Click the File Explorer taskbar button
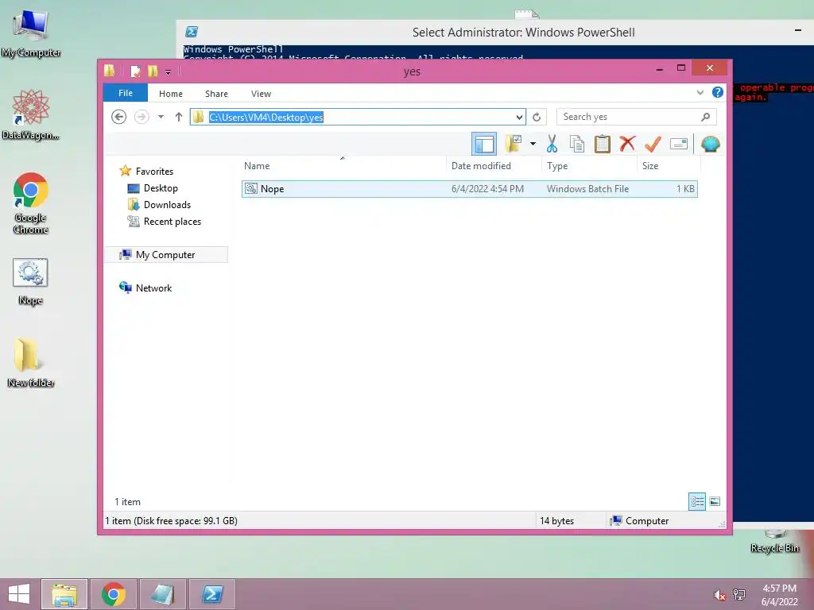This screenshot has width=814, height=610. [x=64, y=594]
